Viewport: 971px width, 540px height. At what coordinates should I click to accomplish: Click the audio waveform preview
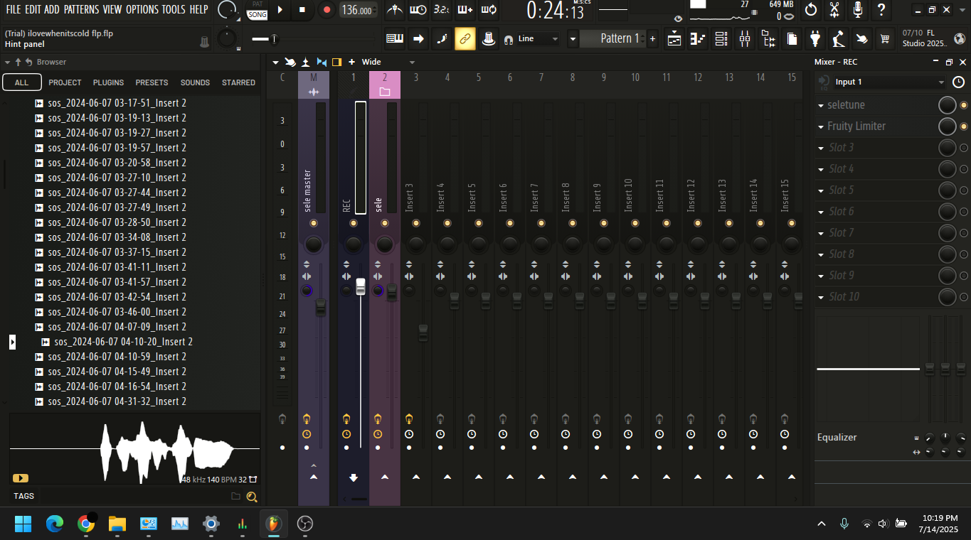pos(135,449)
